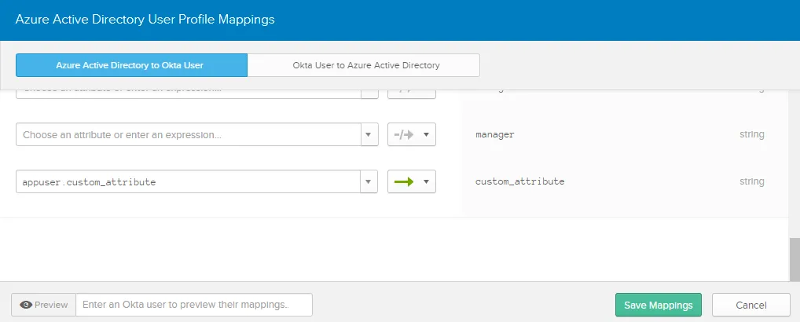Click the do-not-map icon for manager row
Screen dimensions: 800x322
pos(403,134)
